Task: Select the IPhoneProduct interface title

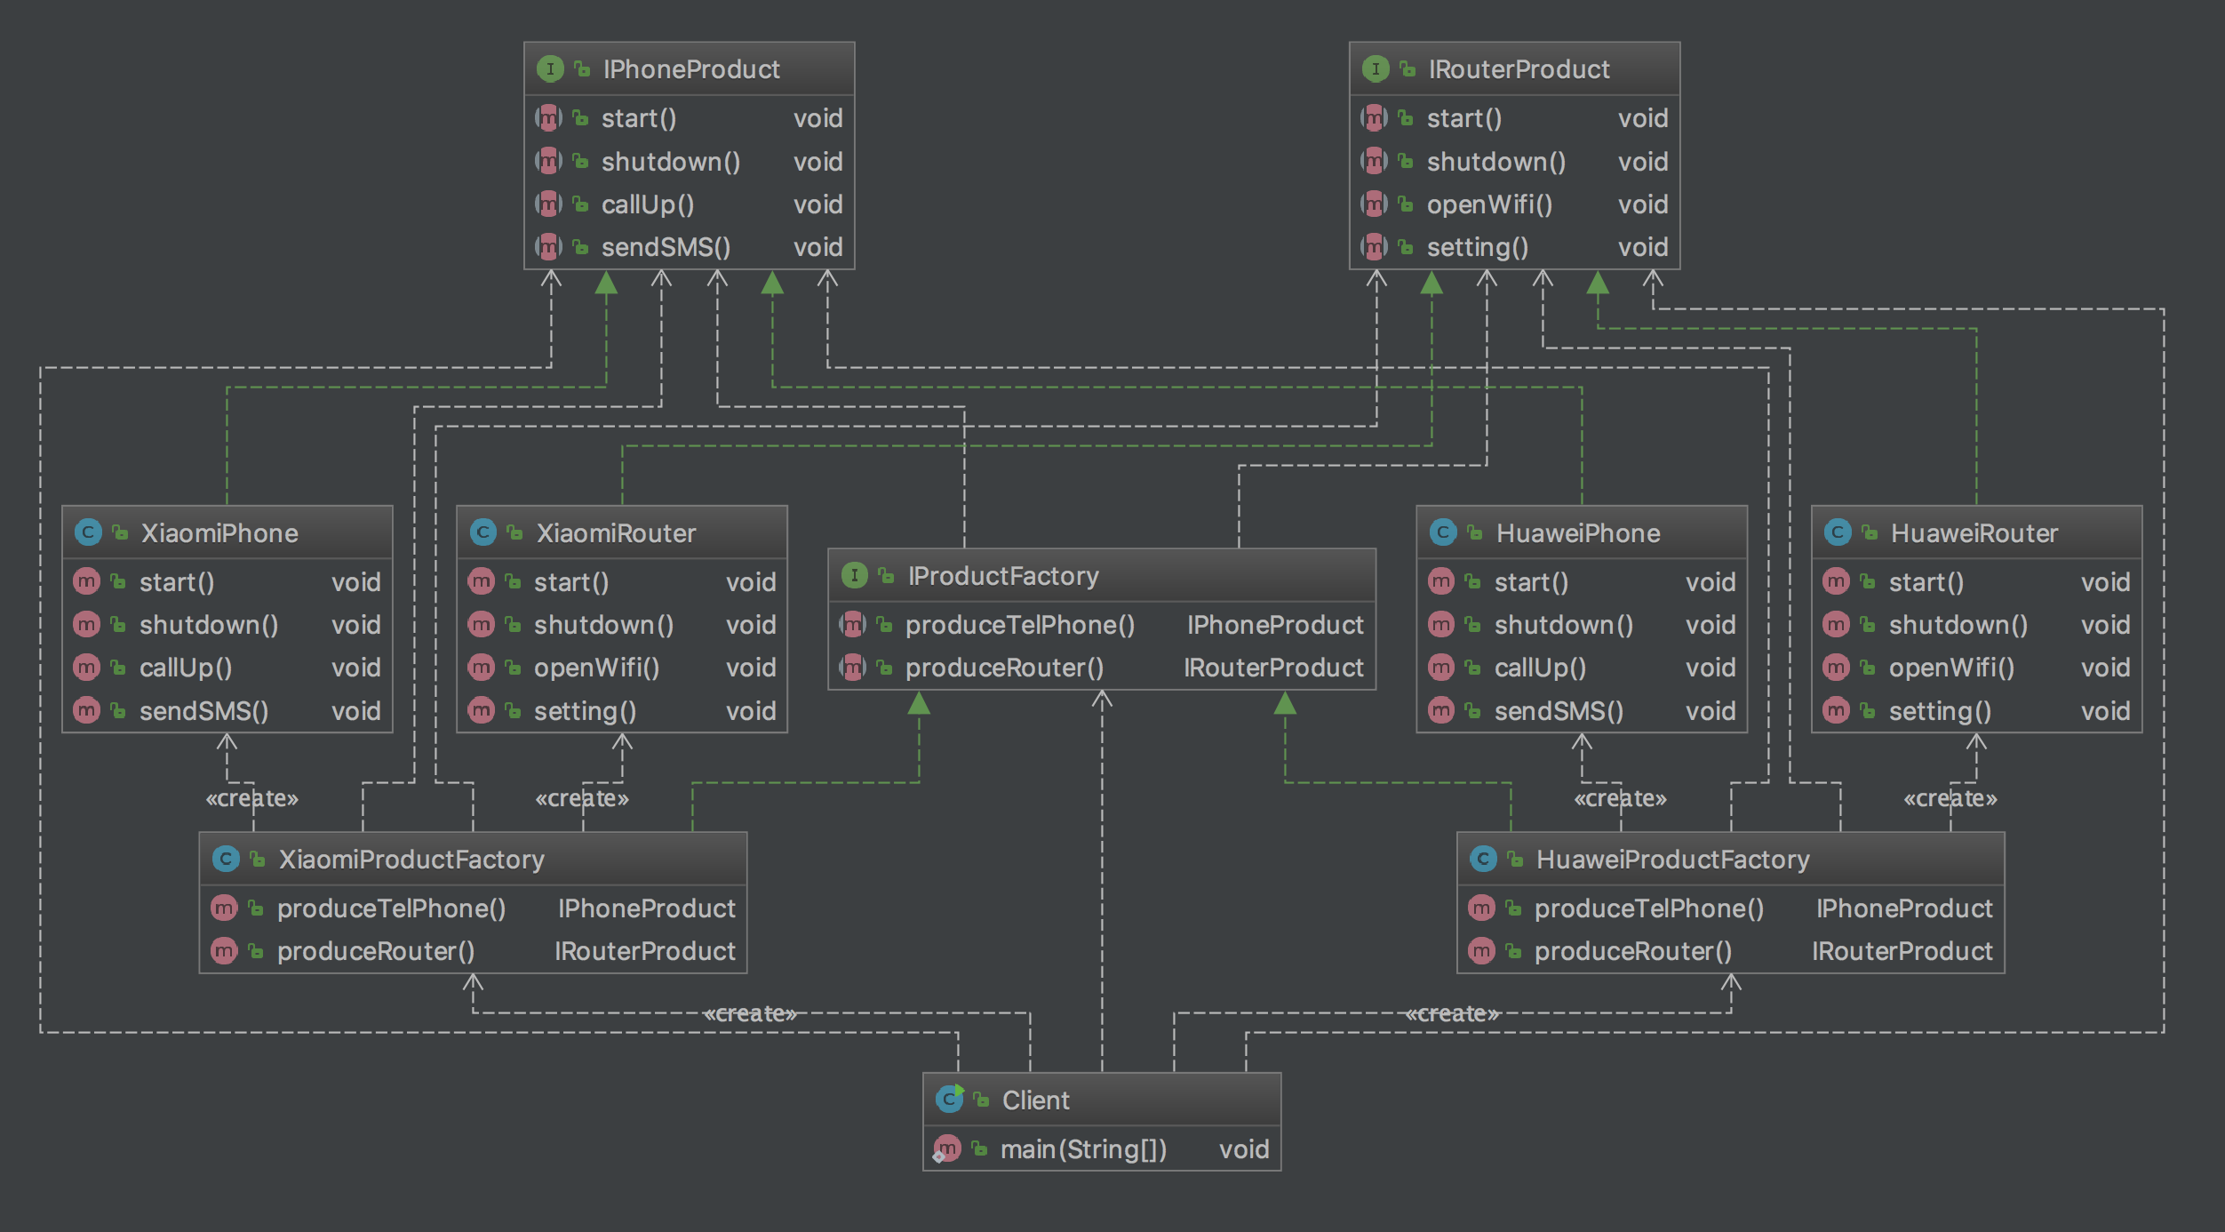Action: point(691,68)
